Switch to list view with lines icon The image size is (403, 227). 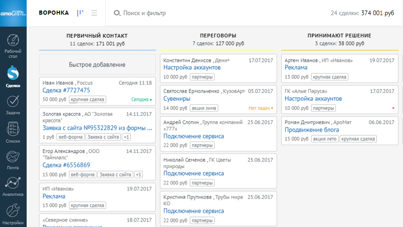94,13
